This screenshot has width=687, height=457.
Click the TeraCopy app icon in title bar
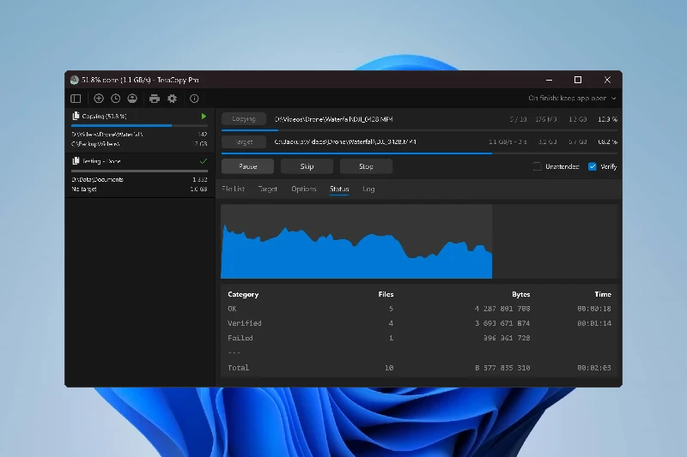point(75,80)
